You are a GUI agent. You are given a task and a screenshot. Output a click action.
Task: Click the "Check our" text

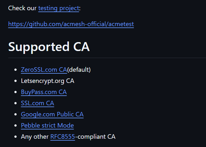pos(22,8)
